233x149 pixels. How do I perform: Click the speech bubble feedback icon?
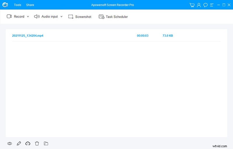pyautogui.click(x=206, y=5)
